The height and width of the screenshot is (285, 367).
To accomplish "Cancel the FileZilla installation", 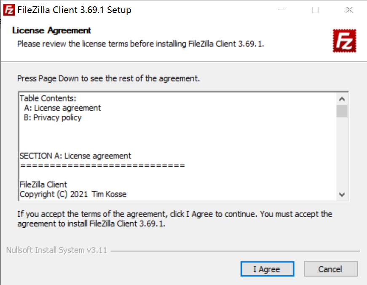I will [330, 269].
